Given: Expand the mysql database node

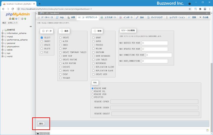Looking at the screenshot, I should (2, 36).
